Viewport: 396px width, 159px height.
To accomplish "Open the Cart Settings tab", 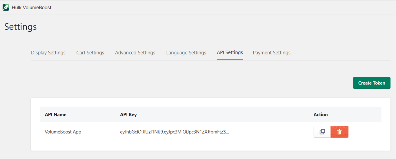I will click(x=90, y=53).
